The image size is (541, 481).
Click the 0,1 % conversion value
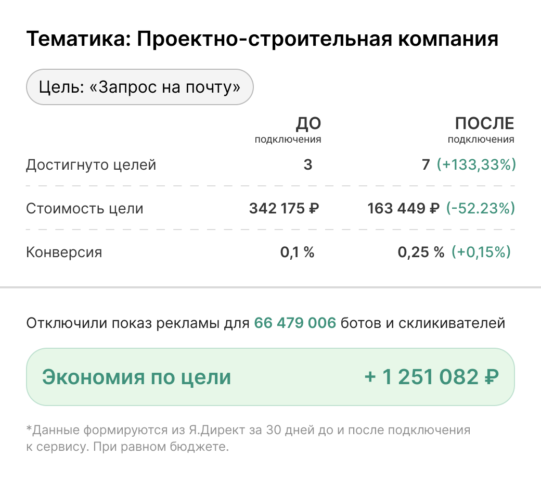[x=297, y=252]
